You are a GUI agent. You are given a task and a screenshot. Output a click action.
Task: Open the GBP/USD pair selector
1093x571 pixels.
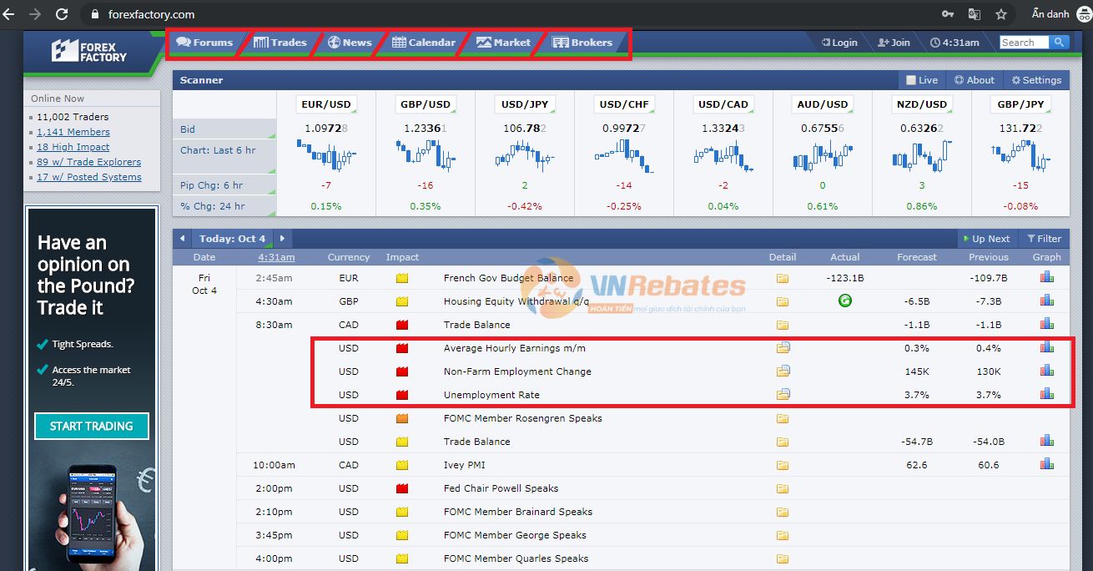(x=426, y=104)
